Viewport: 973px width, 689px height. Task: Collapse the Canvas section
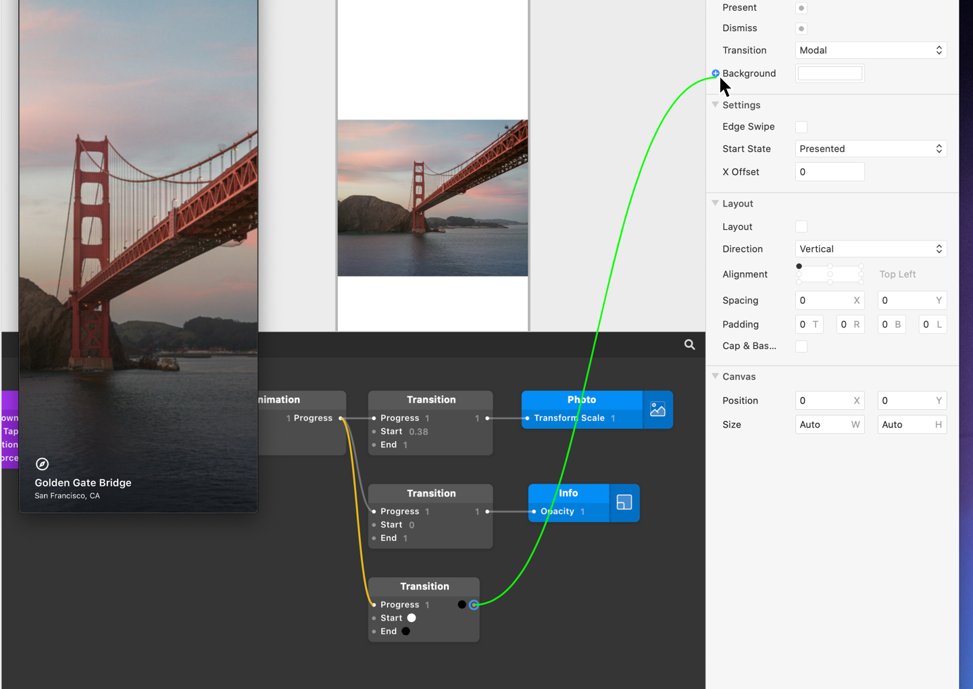pyautogui.click(x=716, y=376)
